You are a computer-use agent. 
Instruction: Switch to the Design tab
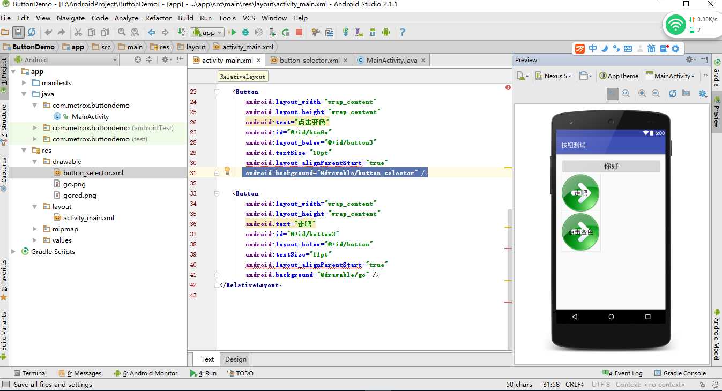tap(236, 359)
